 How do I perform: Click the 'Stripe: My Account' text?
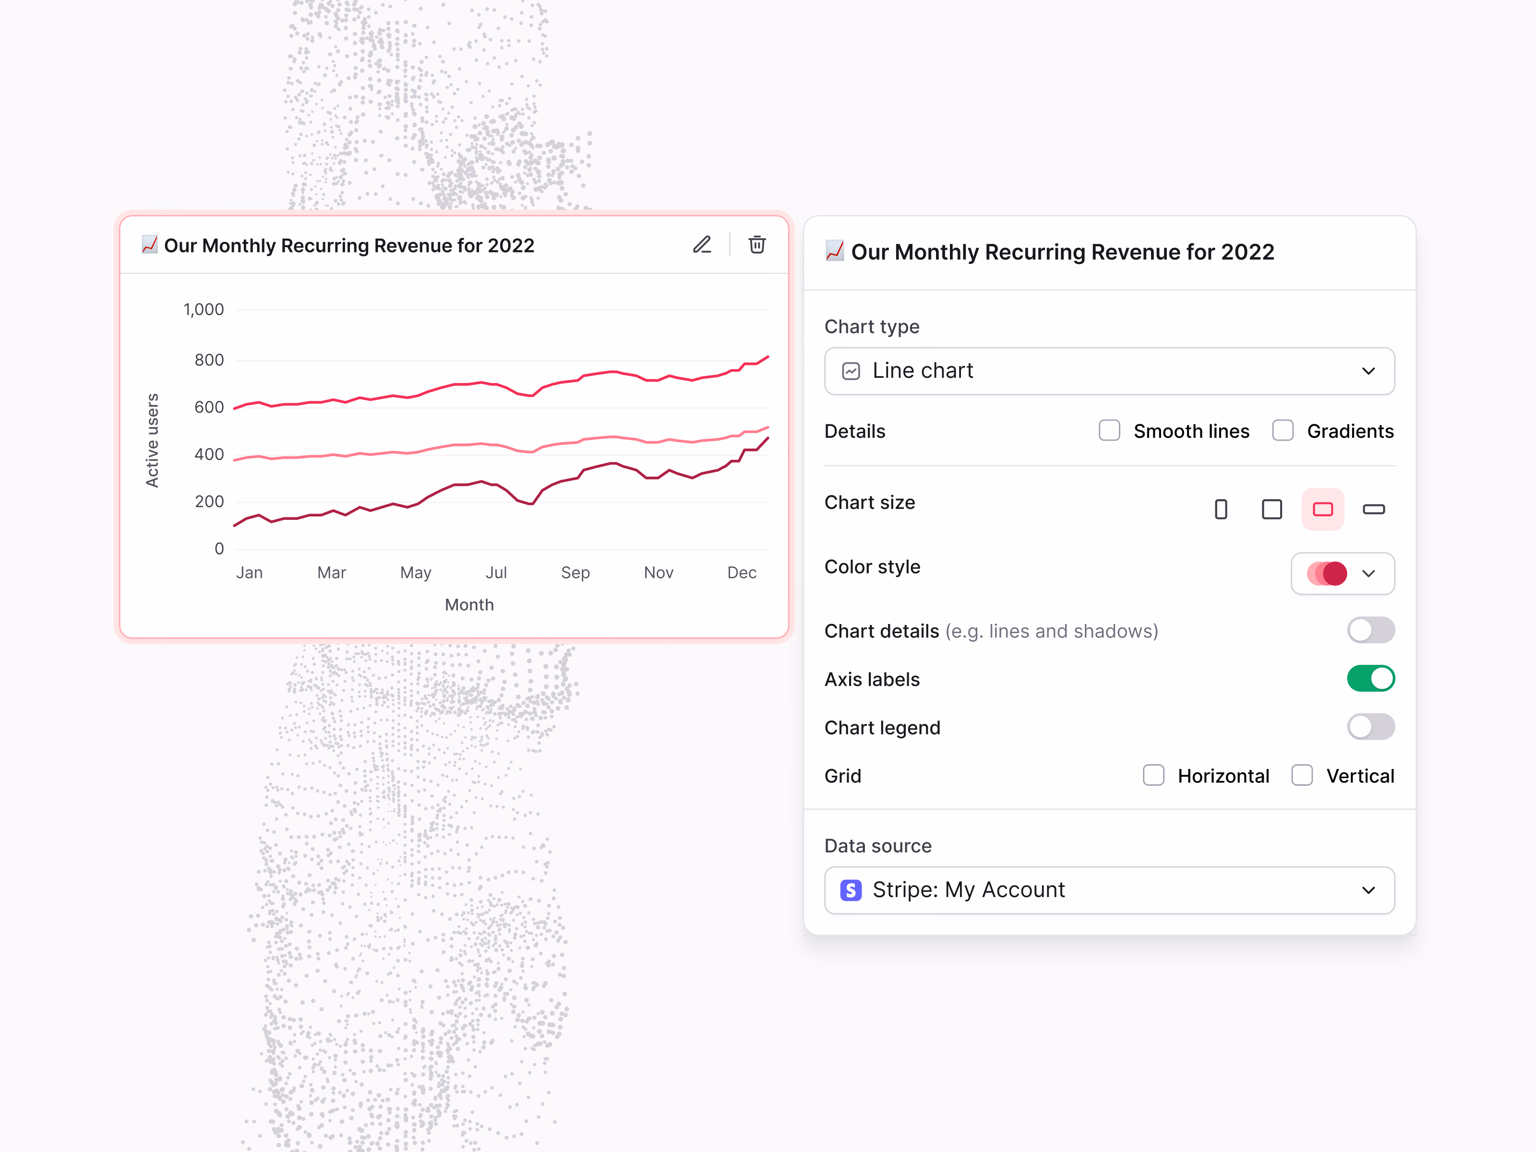point(969,889)
